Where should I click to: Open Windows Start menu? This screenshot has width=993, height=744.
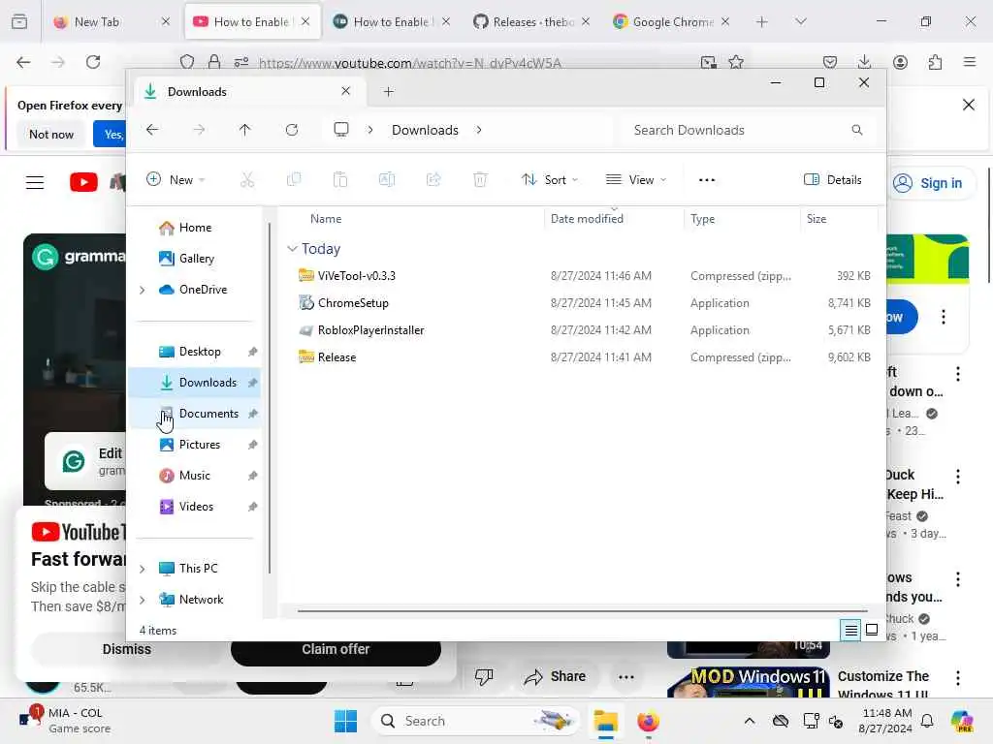tap(346, 721)
